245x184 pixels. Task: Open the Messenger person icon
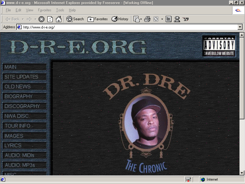(x=177, y=19)
